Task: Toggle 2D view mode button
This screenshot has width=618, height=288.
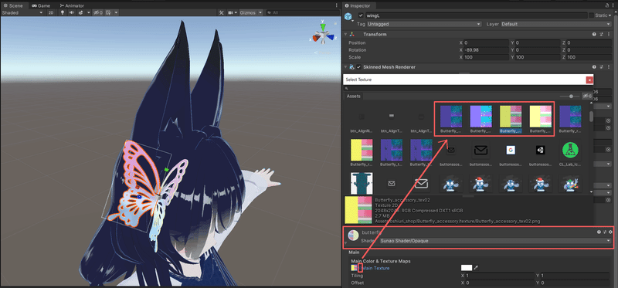Action: [51, 12]
